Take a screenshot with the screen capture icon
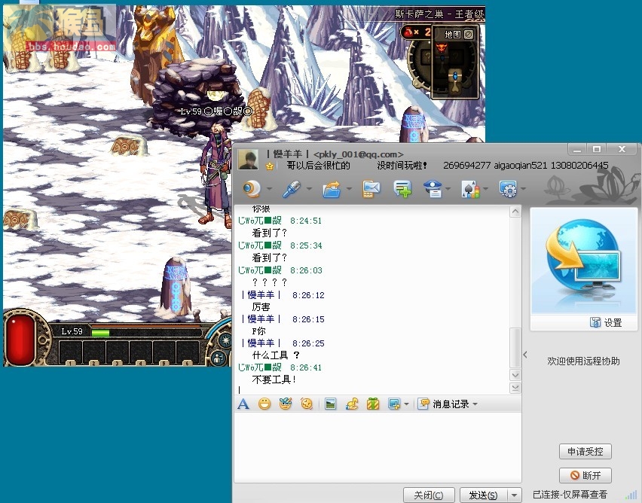This screenshot has height=503, width=642. (x=394, y=404)
